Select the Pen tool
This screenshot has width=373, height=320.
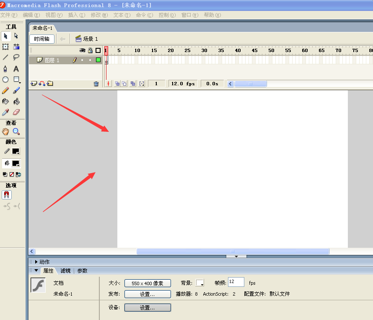5,68
